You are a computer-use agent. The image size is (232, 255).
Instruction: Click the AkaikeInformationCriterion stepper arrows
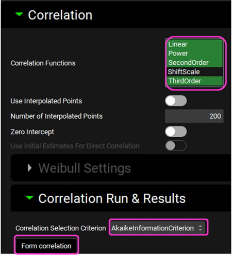click(x=200, y=228)
